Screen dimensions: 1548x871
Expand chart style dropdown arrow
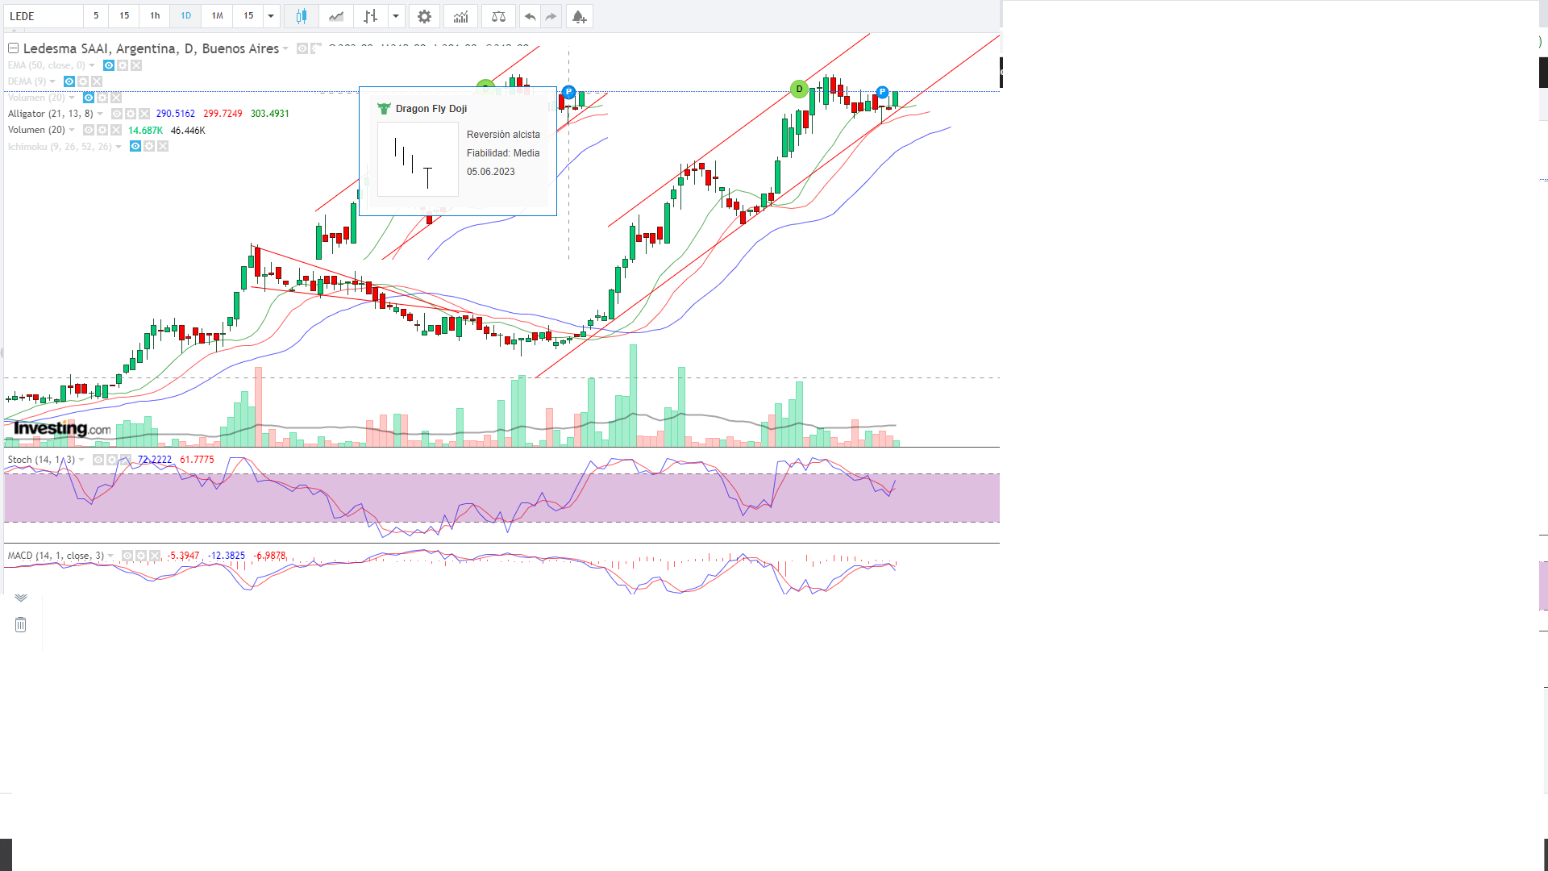tap(396, 16)
